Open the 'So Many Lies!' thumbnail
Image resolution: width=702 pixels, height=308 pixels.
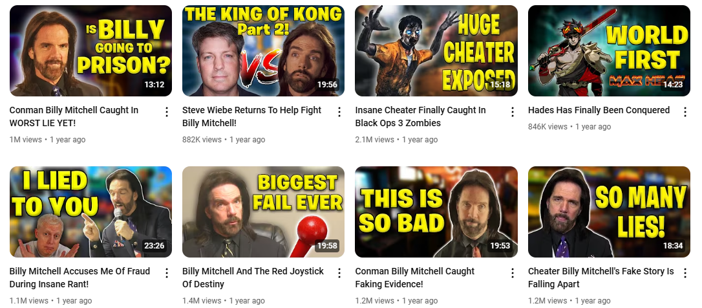tap(609, 212)
